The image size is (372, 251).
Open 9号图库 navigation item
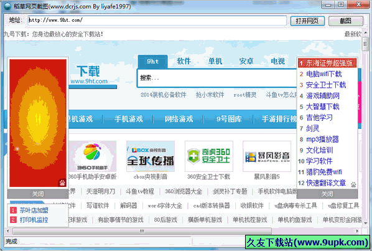point(229,119)
